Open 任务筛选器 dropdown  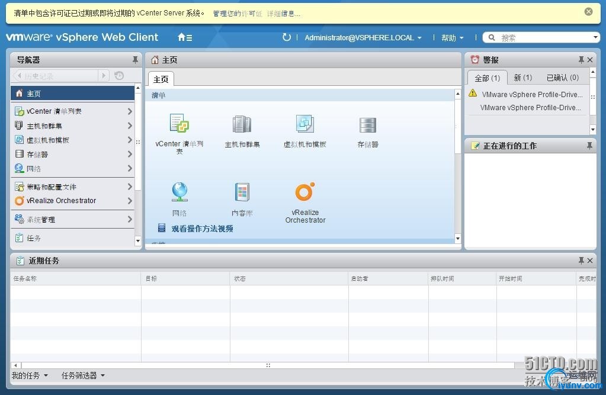[83, 375]
